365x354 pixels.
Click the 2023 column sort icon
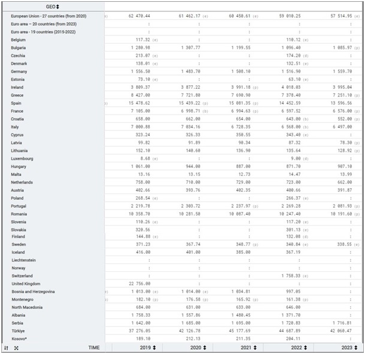(x=355, y=347)
